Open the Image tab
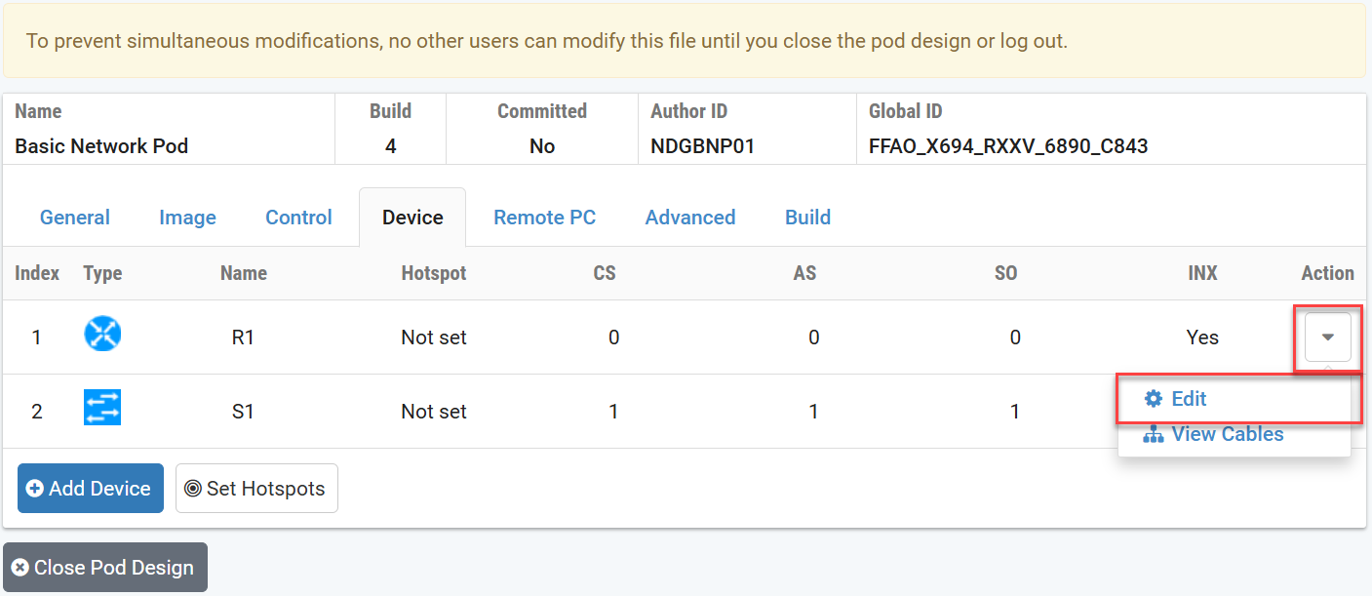Viewport: 1372px width, 596px height. 187,217
